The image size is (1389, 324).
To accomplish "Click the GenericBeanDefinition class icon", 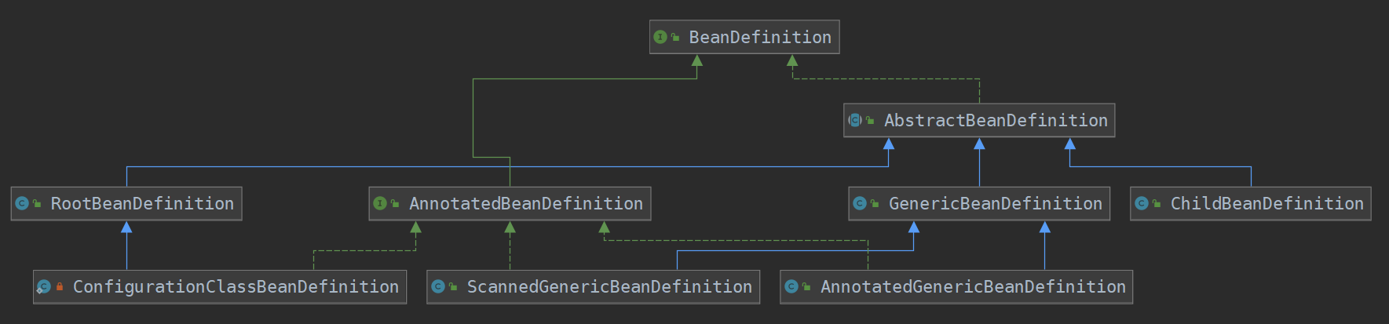I will click(860, 203).
